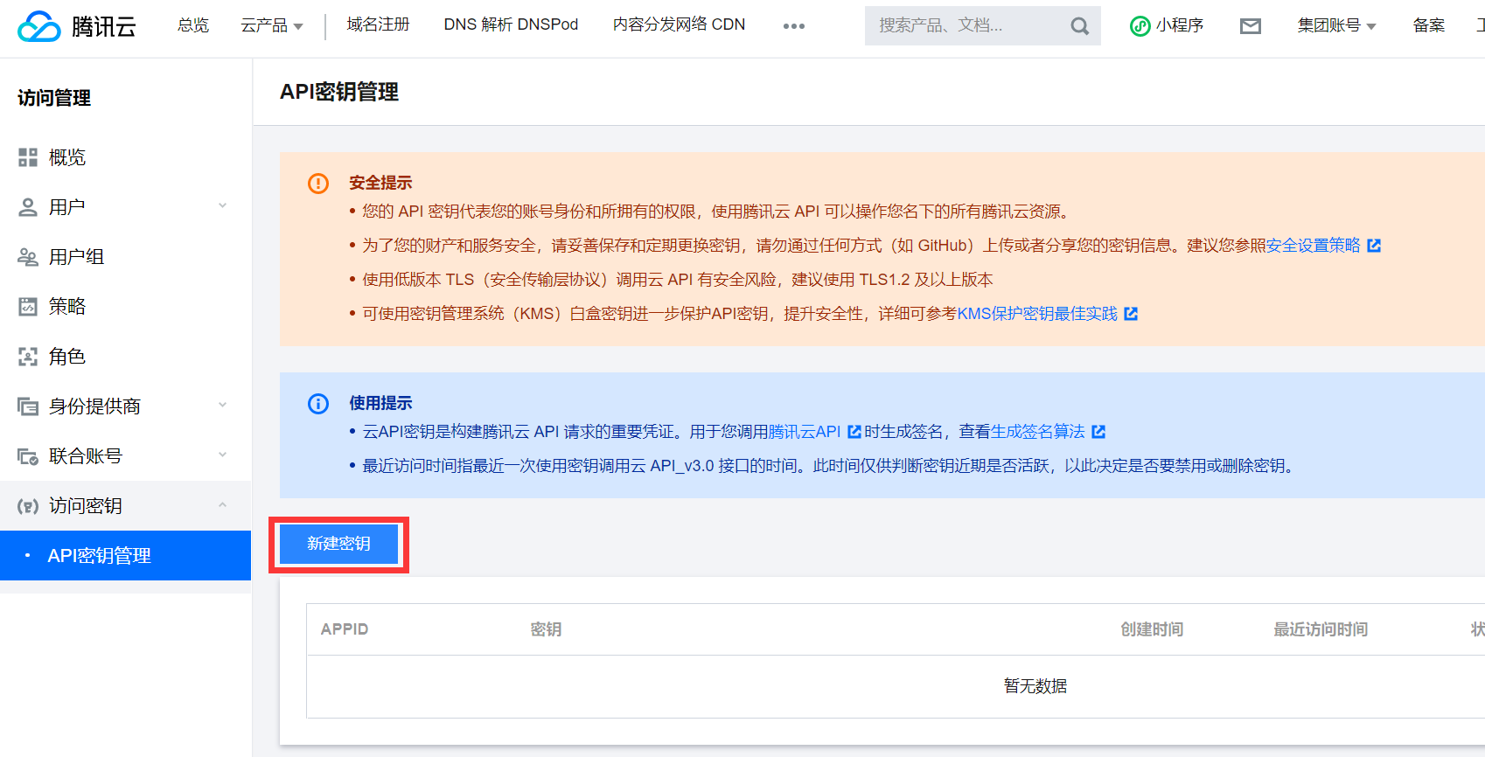Click the 用户组 user group icon
Image resolution: width=1485 pixels, height=757 pixels.
[28, 257]
